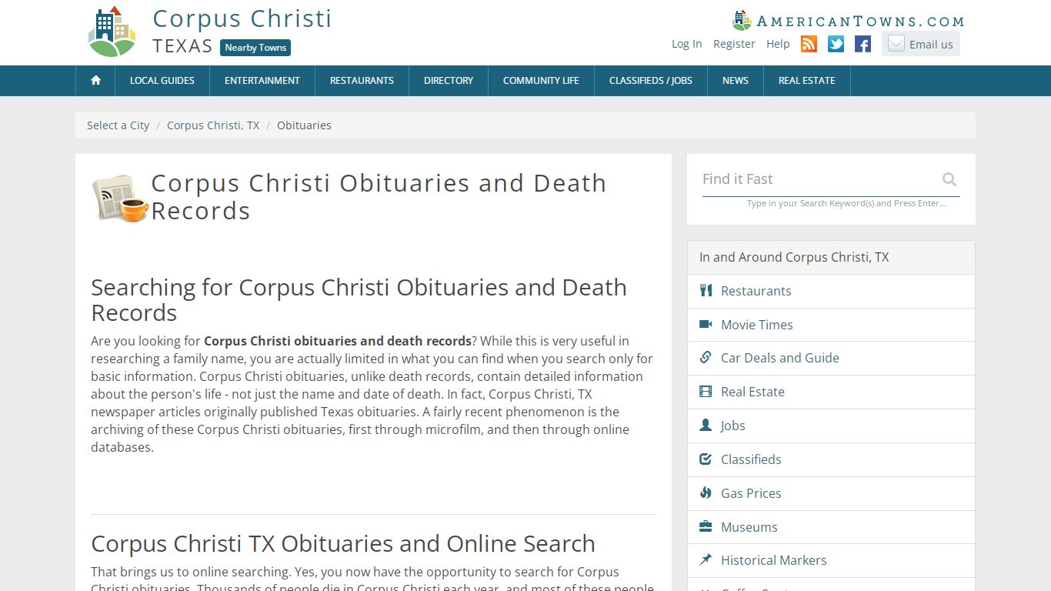Open Gas Prices in the sidebar
Viewport: 1051px width, 591px height.
[x=751, y=493]
